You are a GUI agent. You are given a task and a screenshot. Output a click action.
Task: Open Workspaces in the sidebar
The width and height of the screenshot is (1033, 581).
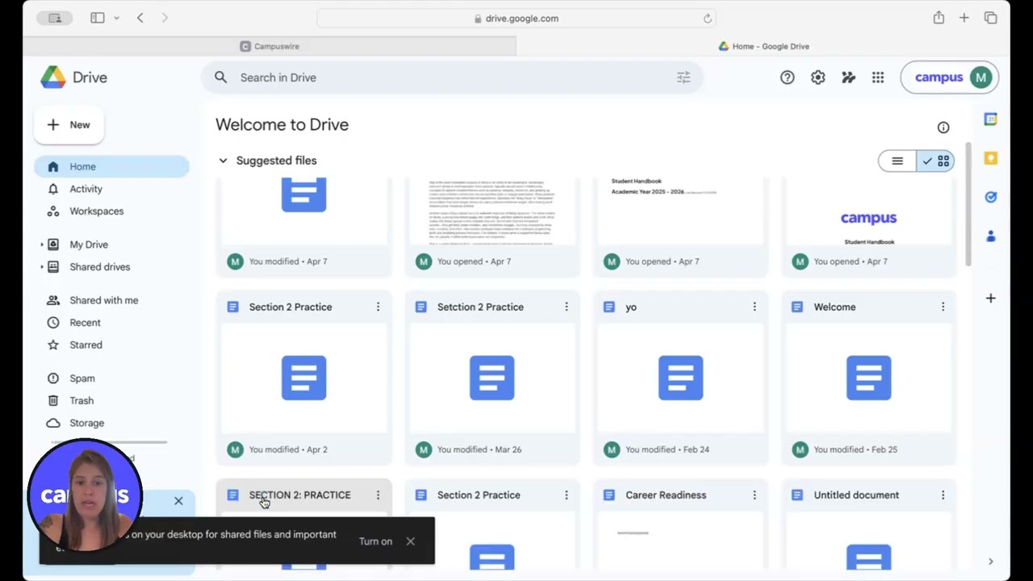[111, 211]
